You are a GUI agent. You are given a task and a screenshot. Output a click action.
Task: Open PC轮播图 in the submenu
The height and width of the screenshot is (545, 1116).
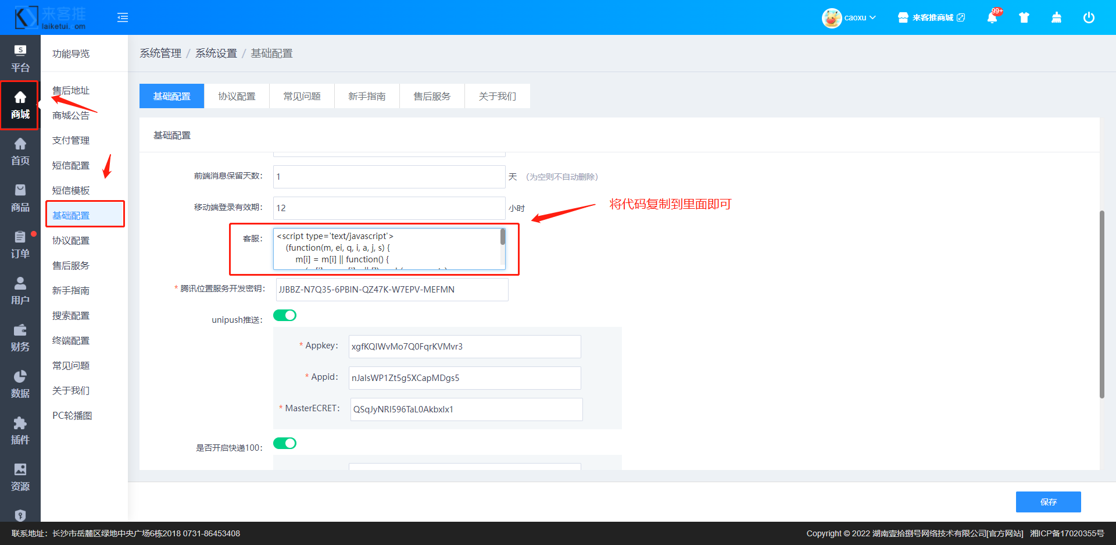[x=72, y=415]
